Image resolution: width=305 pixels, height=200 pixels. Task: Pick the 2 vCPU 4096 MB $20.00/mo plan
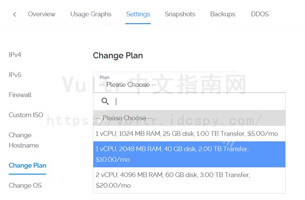coord(189,180)
